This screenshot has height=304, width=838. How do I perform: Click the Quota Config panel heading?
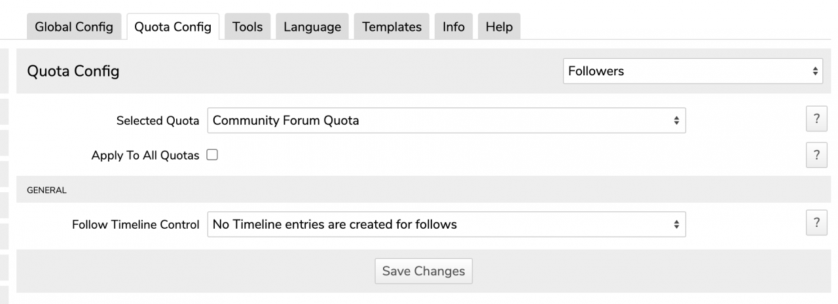(73, 71)
